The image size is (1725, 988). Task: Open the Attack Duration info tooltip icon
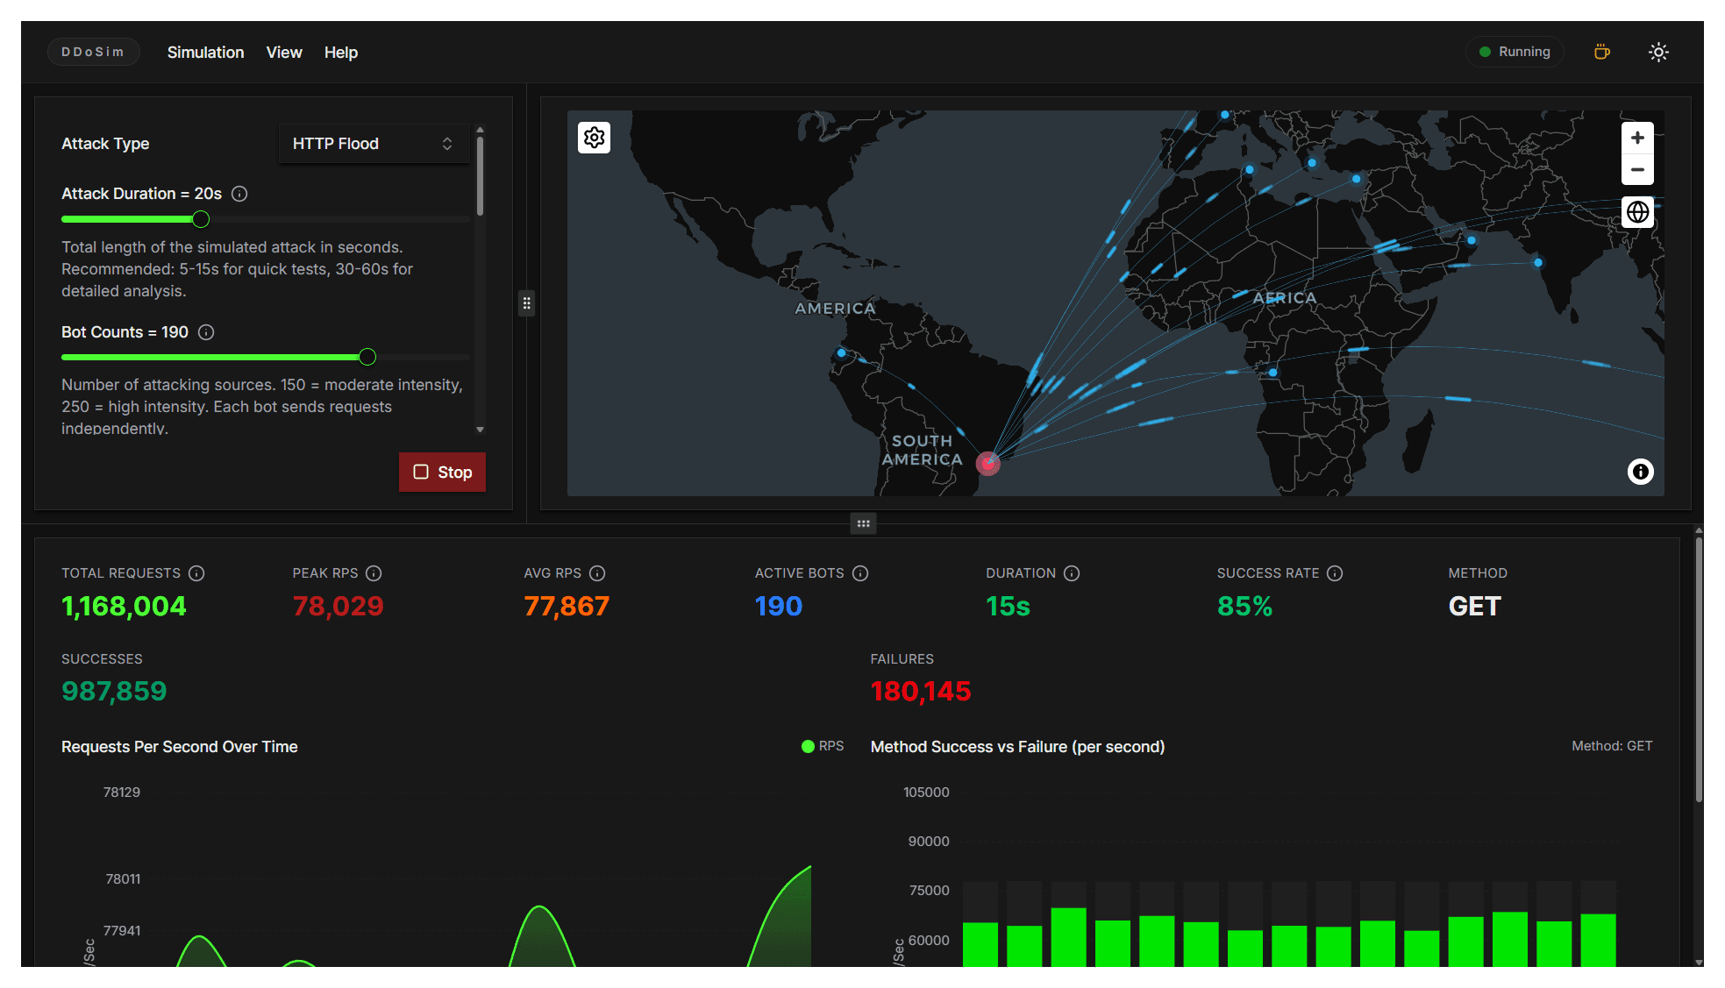[239, 194]
